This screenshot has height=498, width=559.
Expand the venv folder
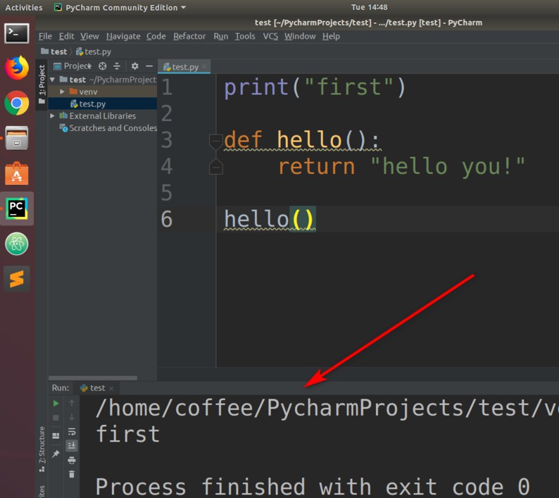click(62, 92)
